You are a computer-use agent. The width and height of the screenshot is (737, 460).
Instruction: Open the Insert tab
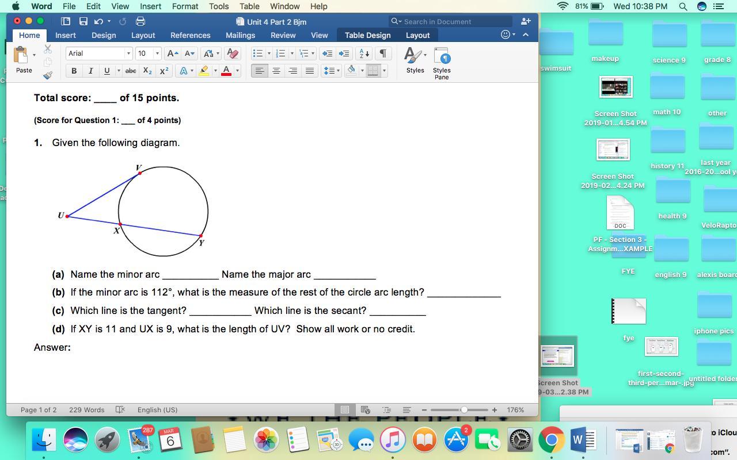[x=65, y=35]
